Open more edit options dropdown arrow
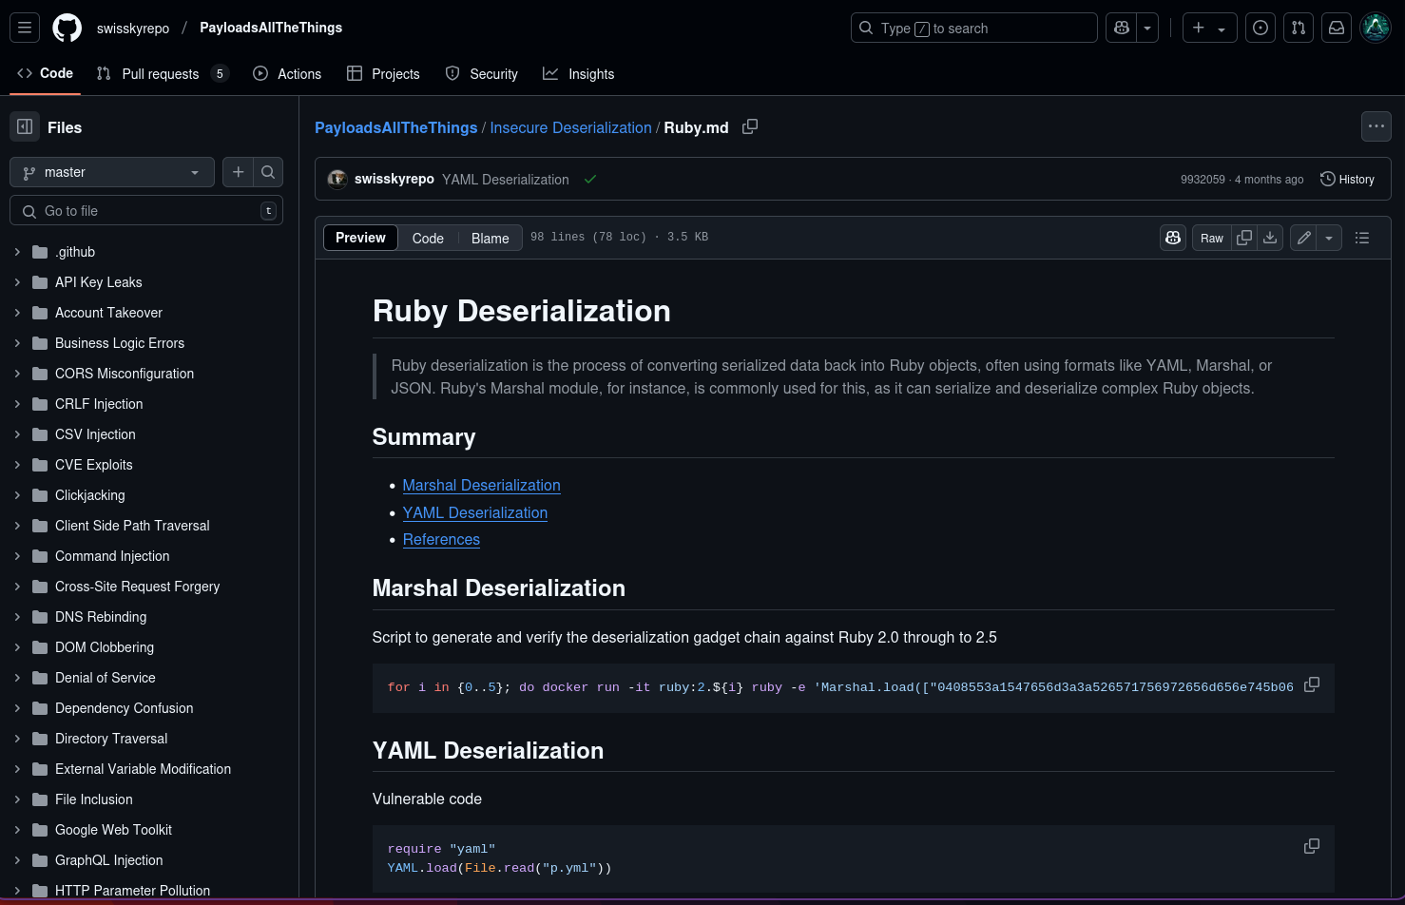Screen dimensions: 1405x905 1329,238
